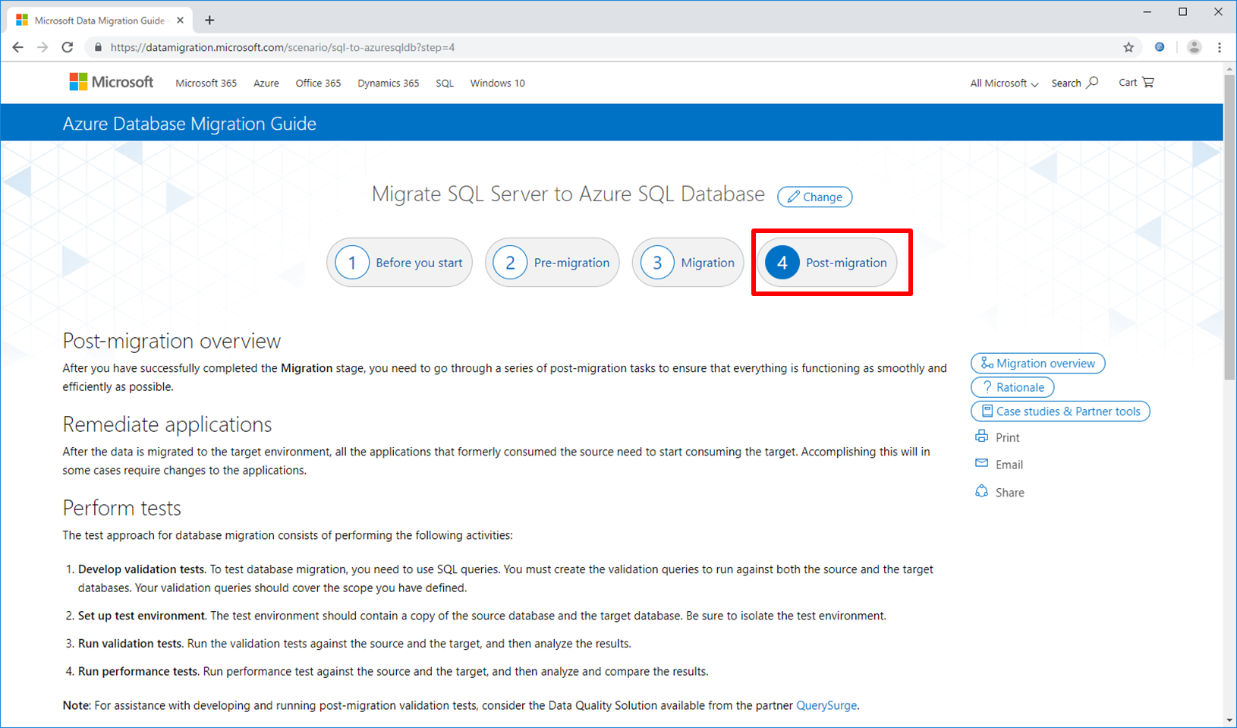Click step number 1 circle
The image size is (1237, 728).
tap(352, 263)
